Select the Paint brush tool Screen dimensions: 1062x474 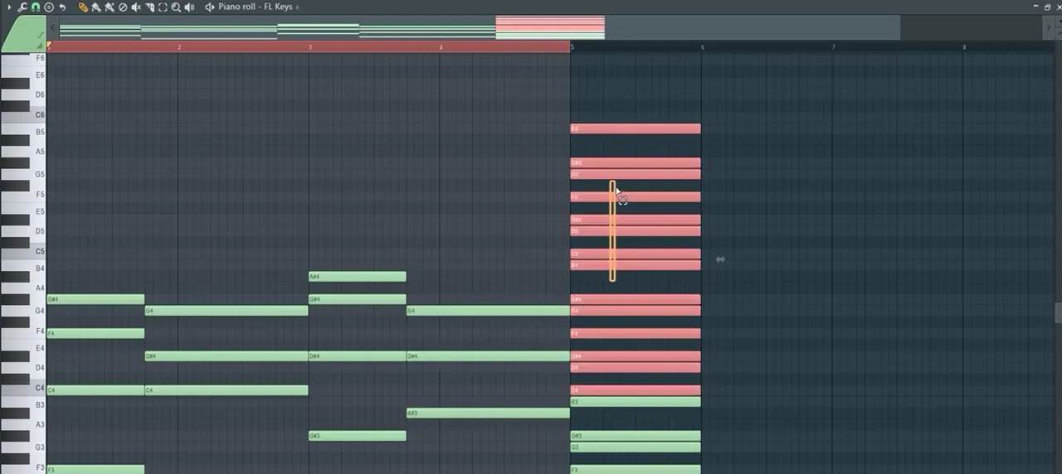click(96, 7)
